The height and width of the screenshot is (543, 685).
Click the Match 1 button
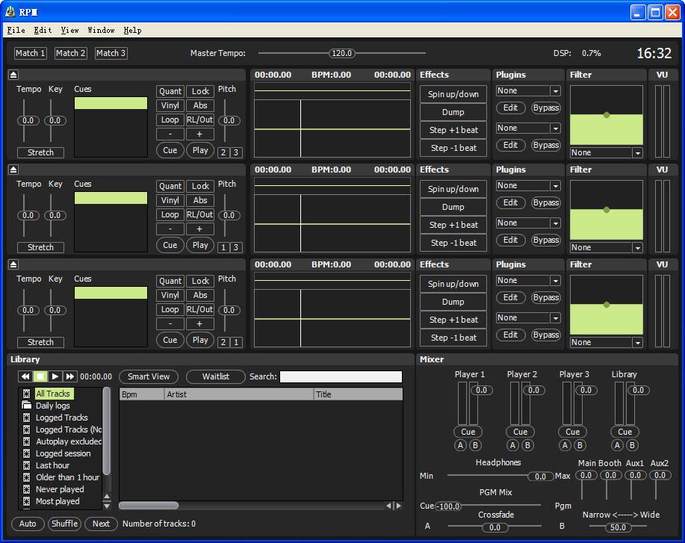30,53
